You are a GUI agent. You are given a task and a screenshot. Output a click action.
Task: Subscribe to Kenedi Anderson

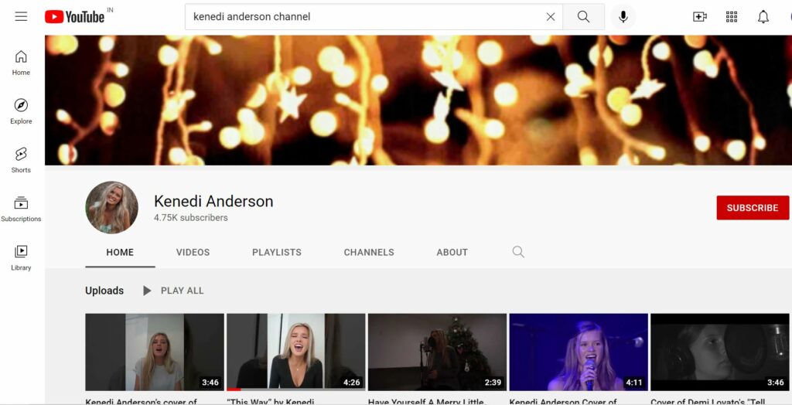753,208
